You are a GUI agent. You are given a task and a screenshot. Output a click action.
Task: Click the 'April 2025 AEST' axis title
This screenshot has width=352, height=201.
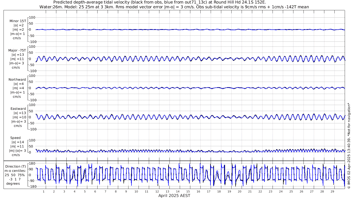[x=174, y=195]
